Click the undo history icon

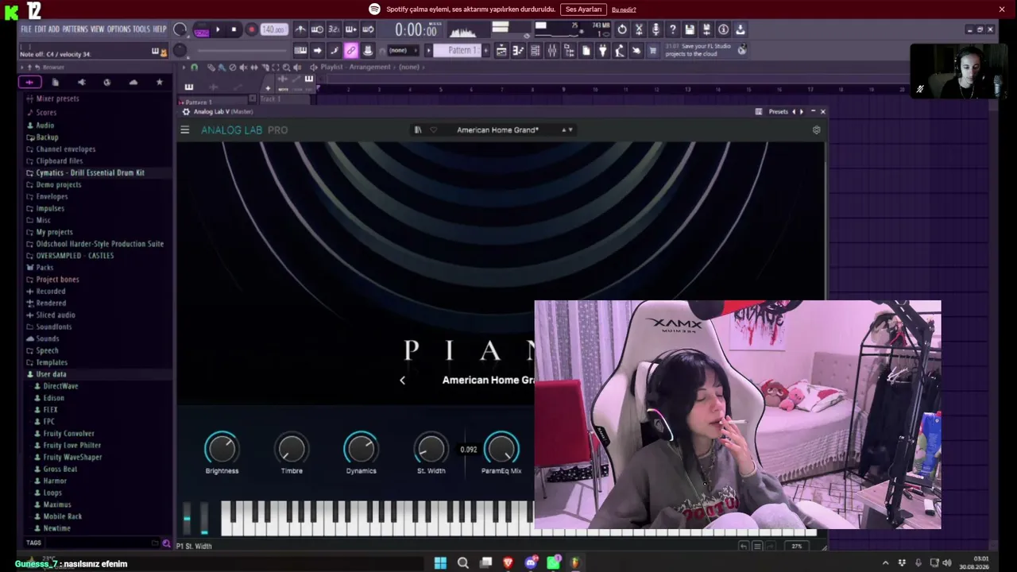click(622, 29)
